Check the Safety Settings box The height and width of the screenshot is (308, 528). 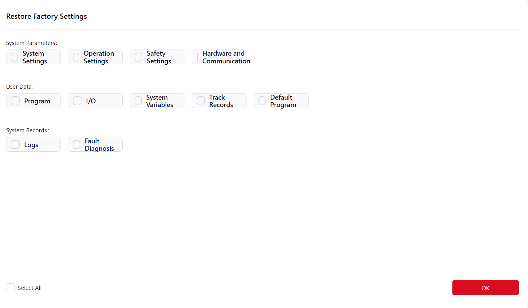click(138, 57)
